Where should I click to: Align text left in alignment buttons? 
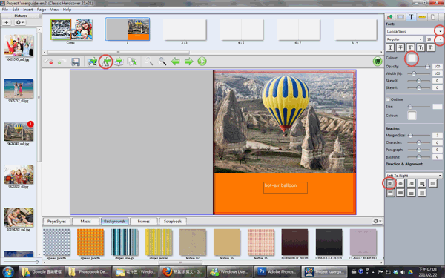390,183
